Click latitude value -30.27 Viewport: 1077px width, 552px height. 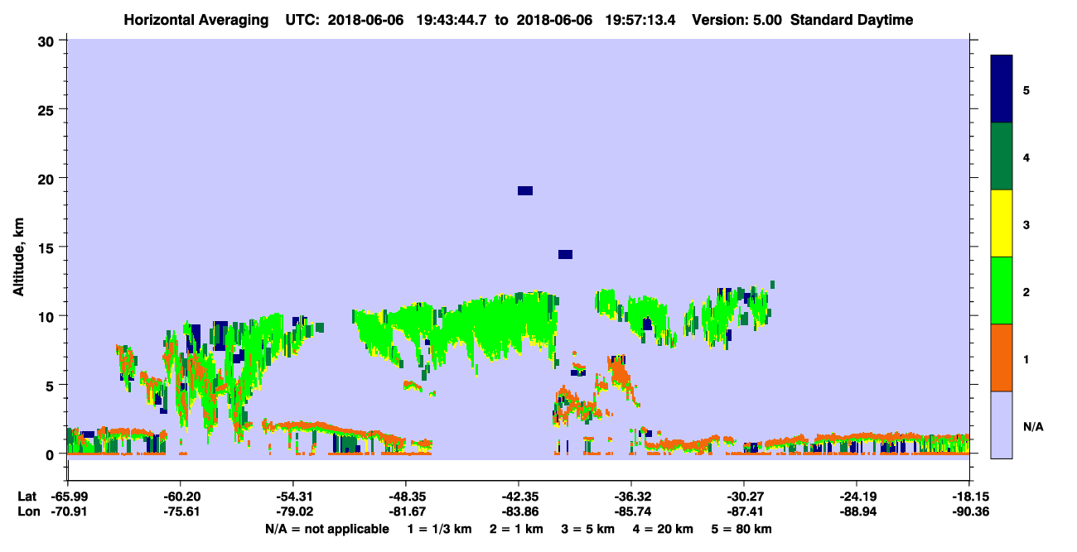click(744, 497)
